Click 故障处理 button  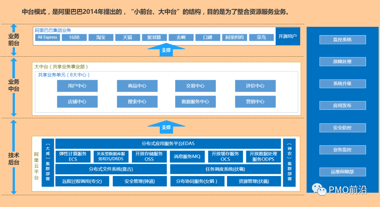[342, 62]
